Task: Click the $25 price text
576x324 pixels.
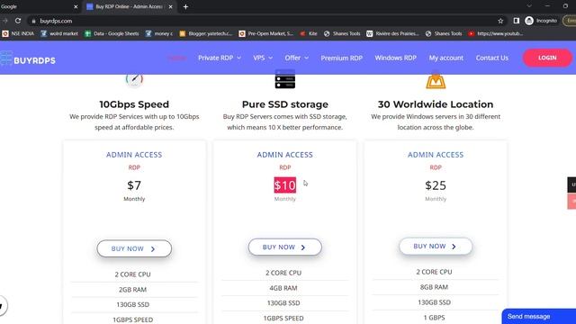Action: 436,185
